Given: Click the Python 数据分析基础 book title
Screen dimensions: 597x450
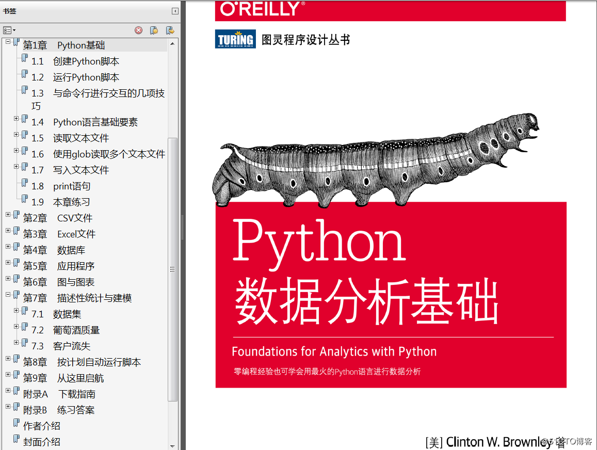Looking at the screenshot, I should coord(365,271).
